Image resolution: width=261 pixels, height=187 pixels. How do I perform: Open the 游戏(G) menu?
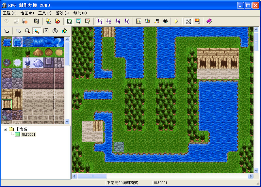point(62,13)
